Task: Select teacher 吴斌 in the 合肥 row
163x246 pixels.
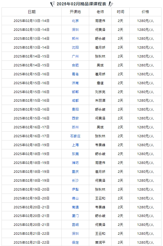Action: (x=100, y=65)
